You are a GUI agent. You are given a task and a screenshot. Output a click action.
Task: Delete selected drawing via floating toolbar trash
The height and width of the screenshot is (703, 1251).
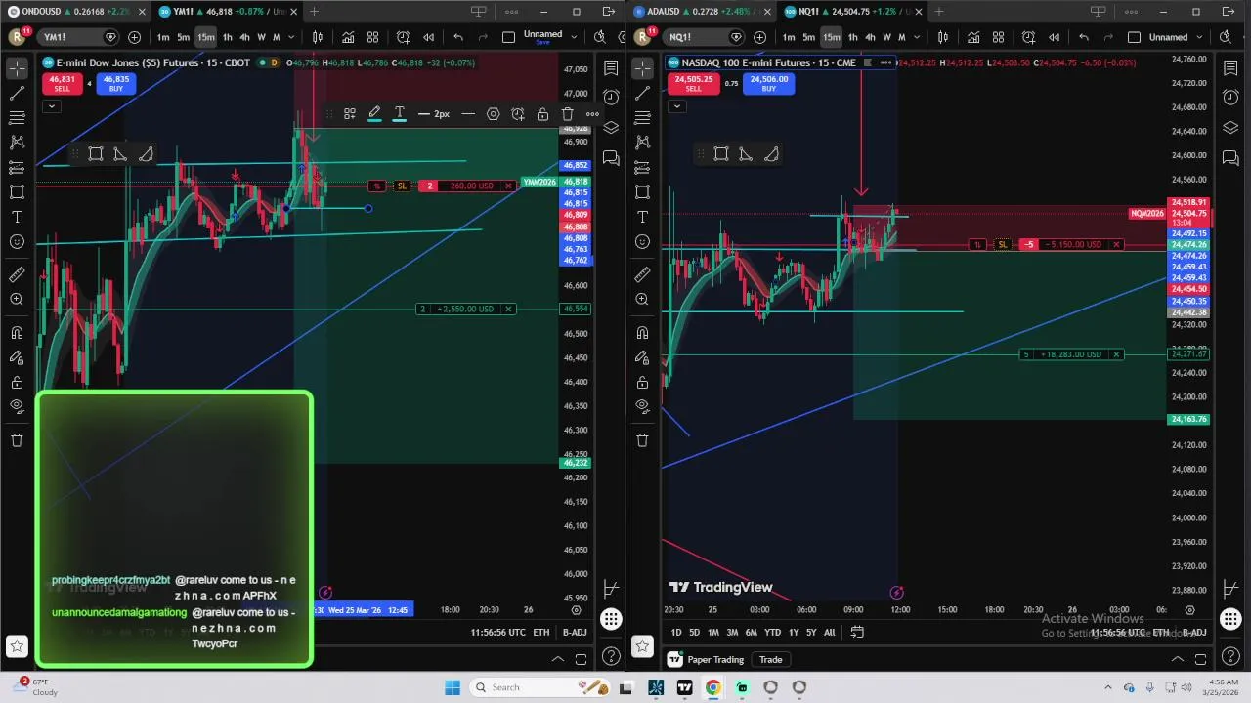point(567,114)
